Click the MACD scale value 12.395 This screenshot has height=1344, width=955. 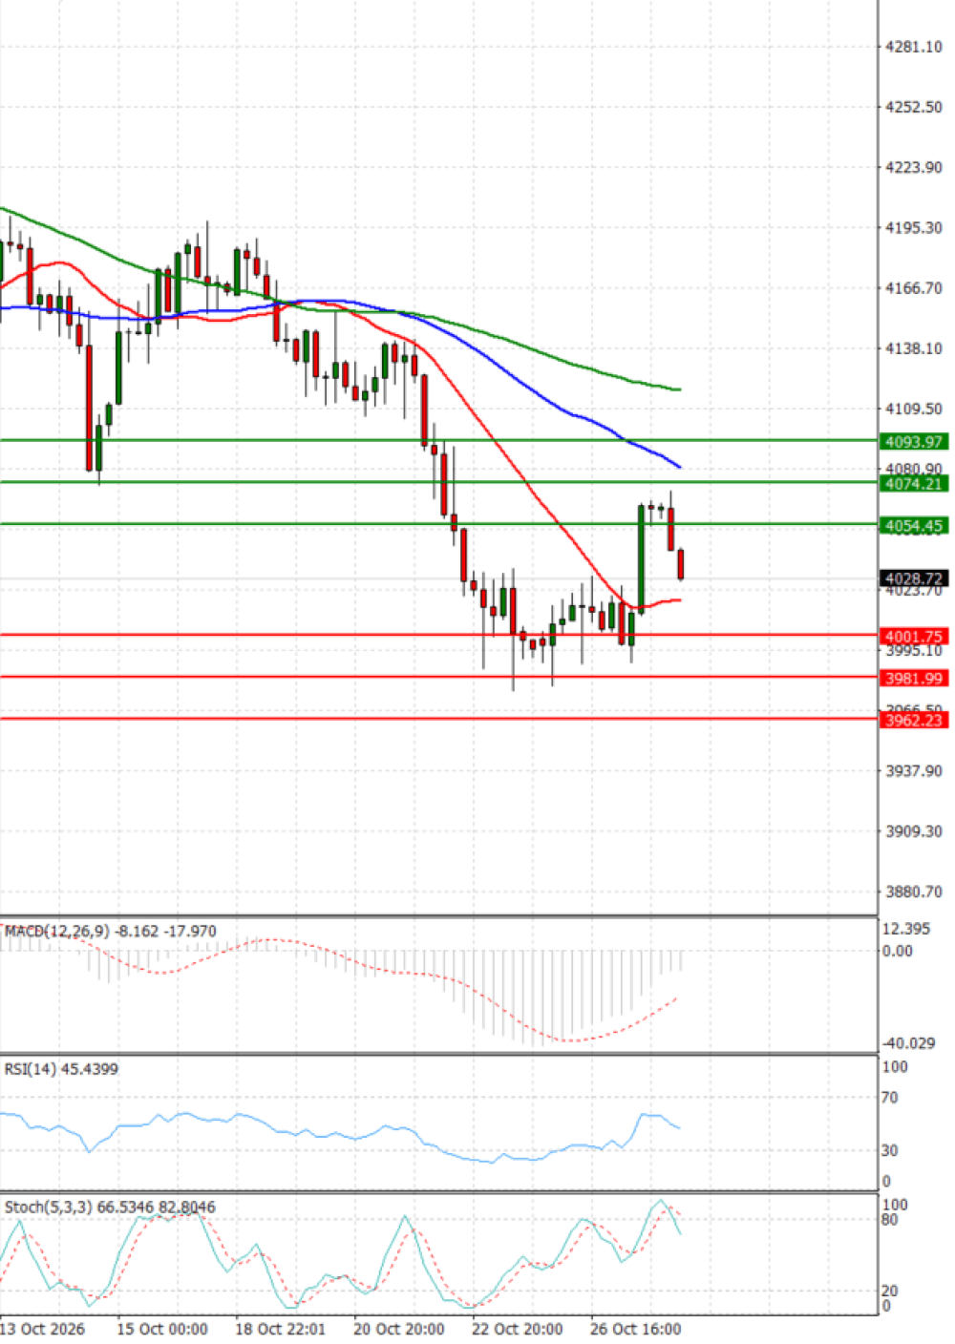pyautogui.click(x=906, y=928)
